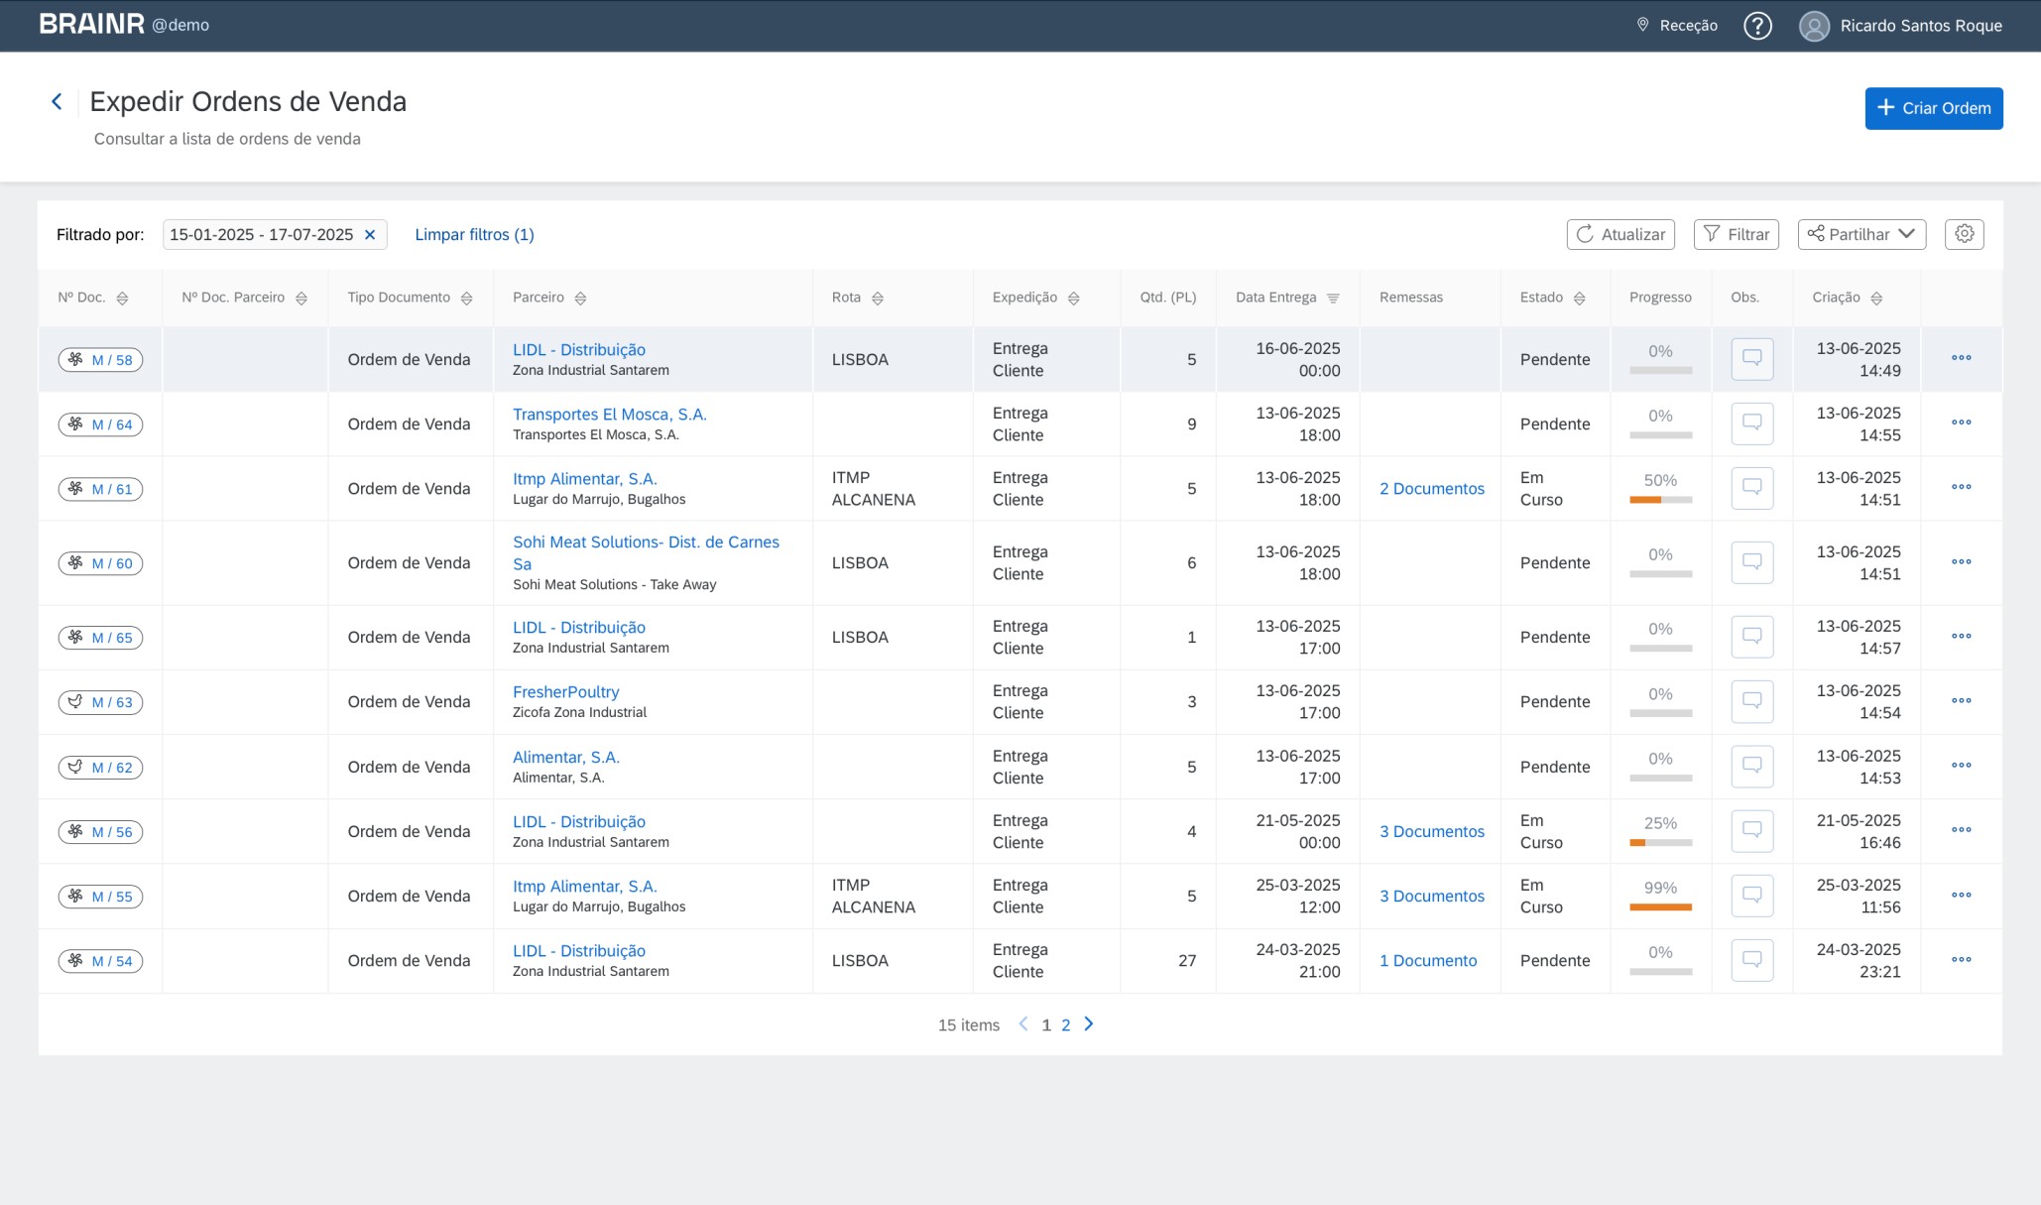Open observations for order M / 61

1751,488
